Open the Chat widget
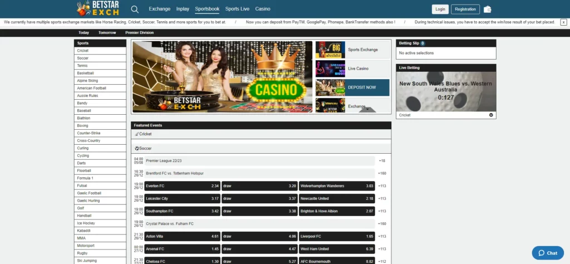 click(x=547, y=253)
